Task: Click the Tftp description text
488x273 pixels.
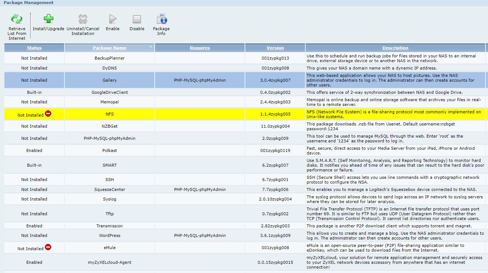Action: pyautogui.click(x=393, y=214)
